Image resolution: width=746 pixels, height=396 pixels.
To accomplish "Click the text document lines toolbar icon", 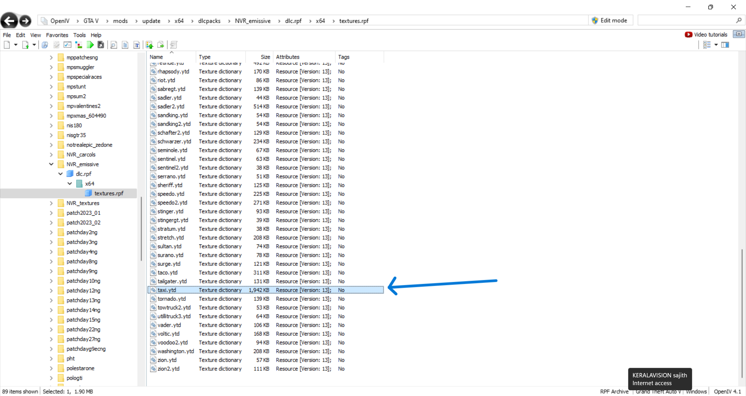I will 125,45.
